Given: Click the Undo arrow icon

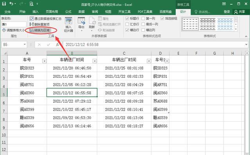Looking at the screenshot, I should 11,4.
